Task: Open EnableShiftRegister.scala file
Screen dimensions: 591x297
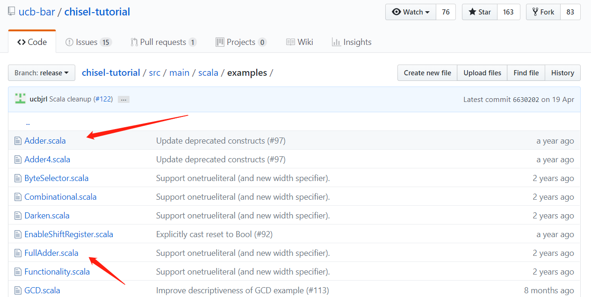Action: pos(69,234)
